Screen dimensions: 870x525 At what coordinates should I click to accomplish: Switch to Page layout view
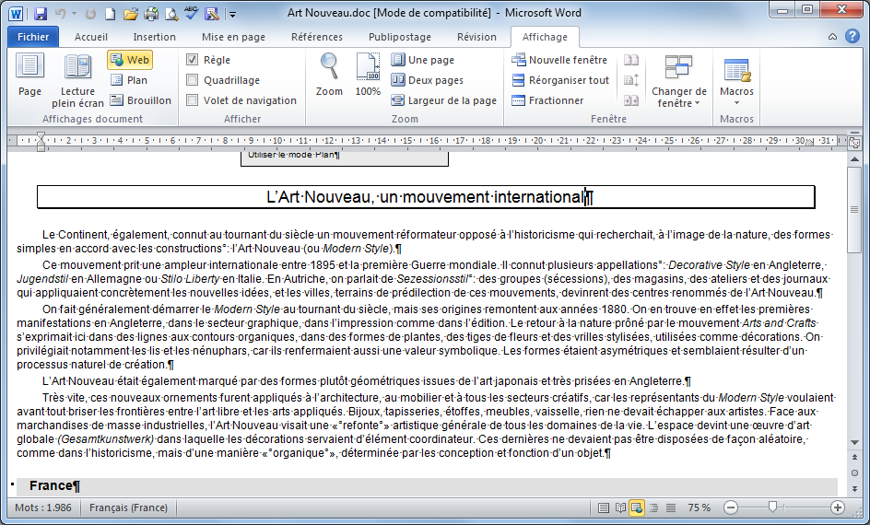(29, 76)
